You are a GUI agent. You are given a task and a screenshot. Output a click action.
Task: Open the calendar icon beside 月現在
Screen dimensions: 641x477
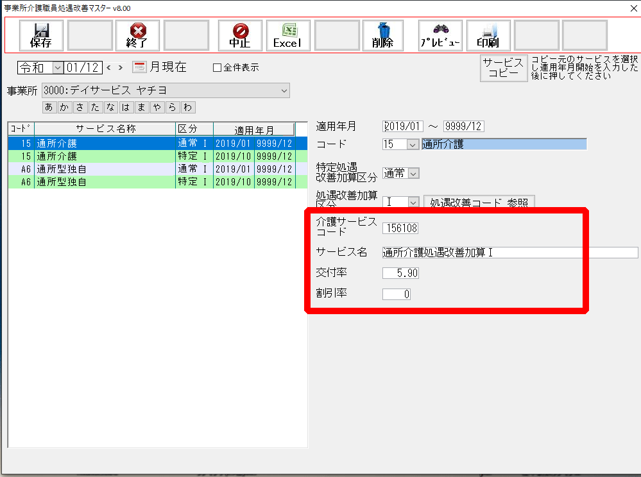(x=139, y=67)
